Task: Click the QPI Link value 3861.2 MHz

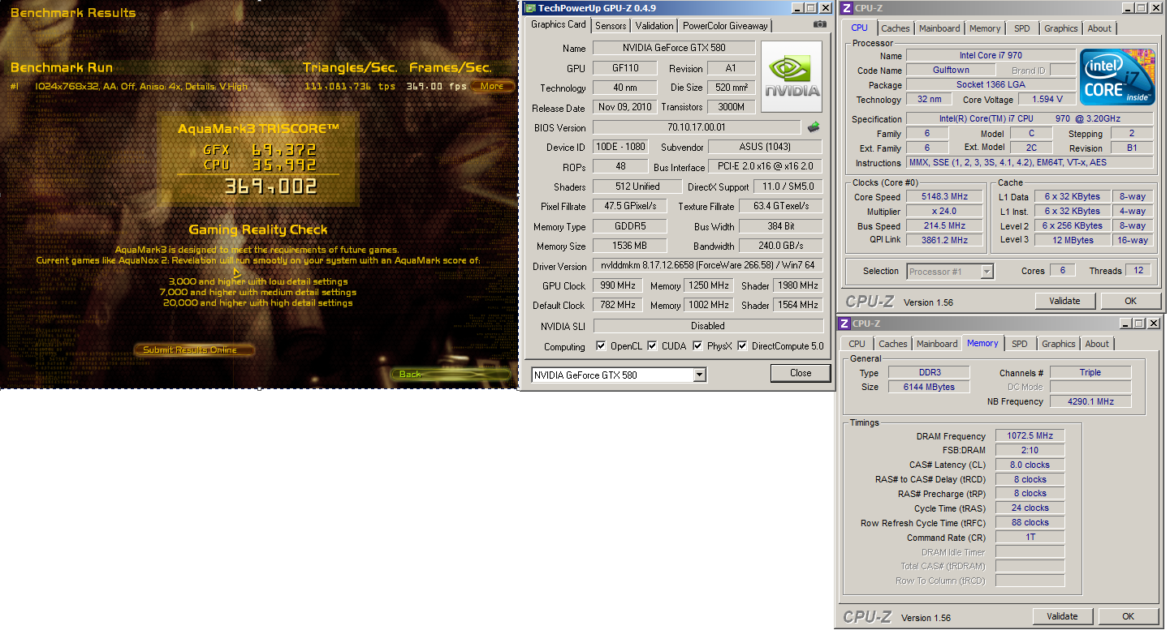Action: pyautogui.click(x=945, y=240)
